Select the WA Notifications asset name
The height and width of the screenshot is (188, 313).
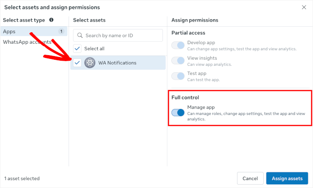[x=117, y=63]
